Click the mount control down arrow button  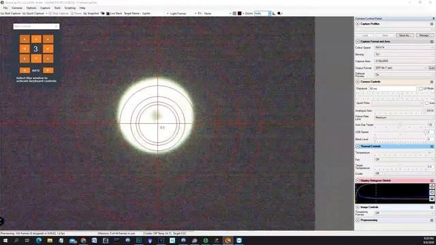click(x=36, y=59)
